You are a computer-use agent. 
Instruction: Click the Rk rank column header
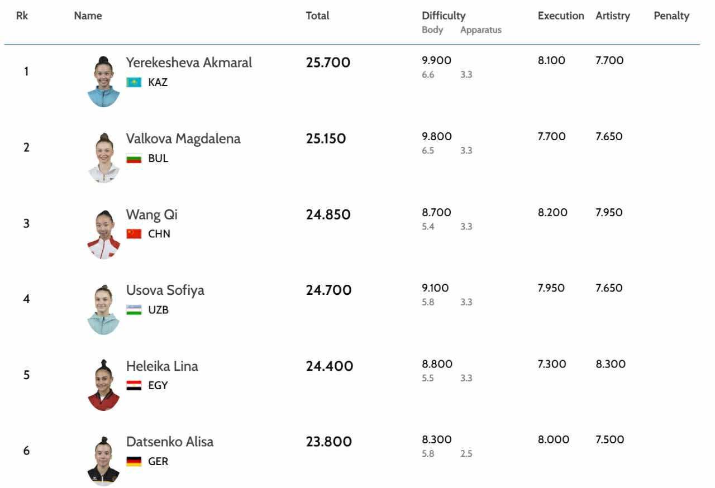22,16
